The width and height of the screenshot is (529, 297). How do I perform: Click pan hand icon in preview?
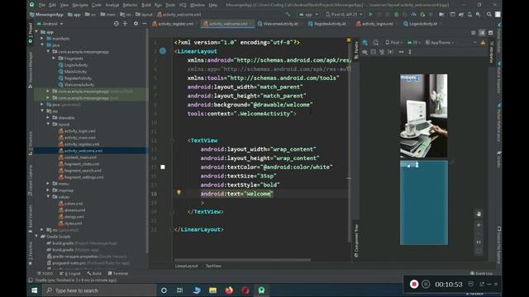click(x=479, y=214)
